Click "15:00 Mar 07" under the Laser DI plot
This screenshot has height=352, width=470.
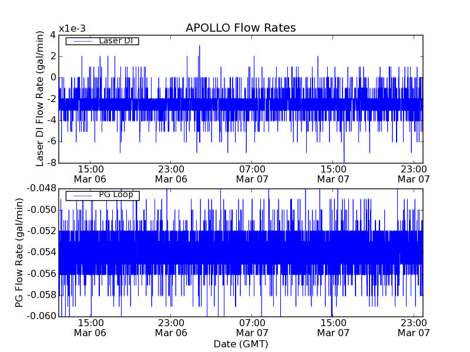pyautogui.click(x=333, y=174)
